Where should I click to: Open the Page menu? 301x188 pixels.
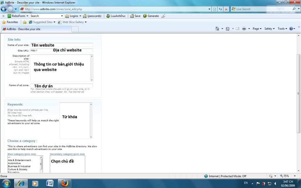click(x=257, y=28)
